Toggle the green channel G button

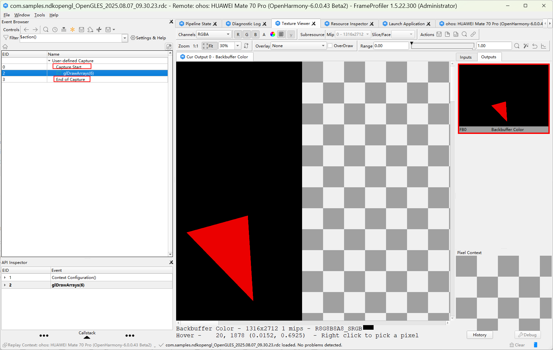(246, 34)
